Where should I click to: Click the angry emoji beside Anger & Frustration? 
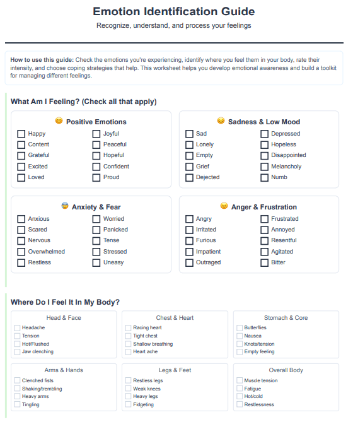pos(224,206)
